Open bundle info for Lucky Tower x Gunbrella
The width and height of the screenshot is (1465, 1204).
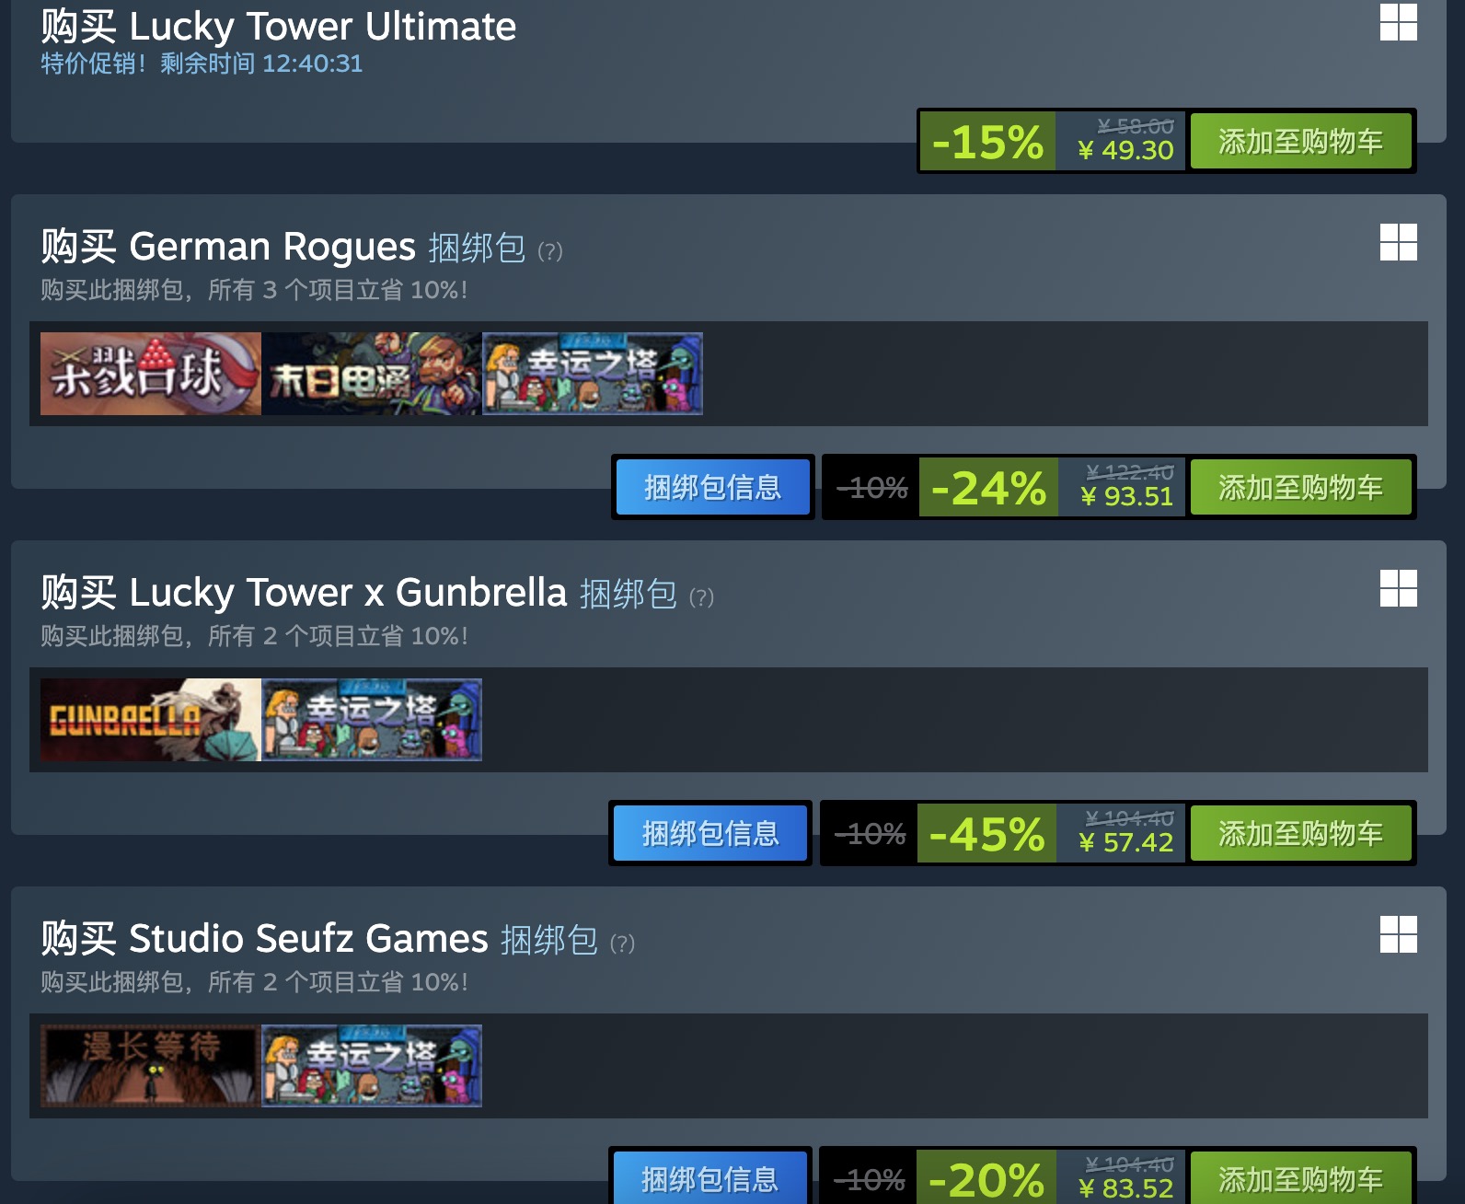(710, 833)
